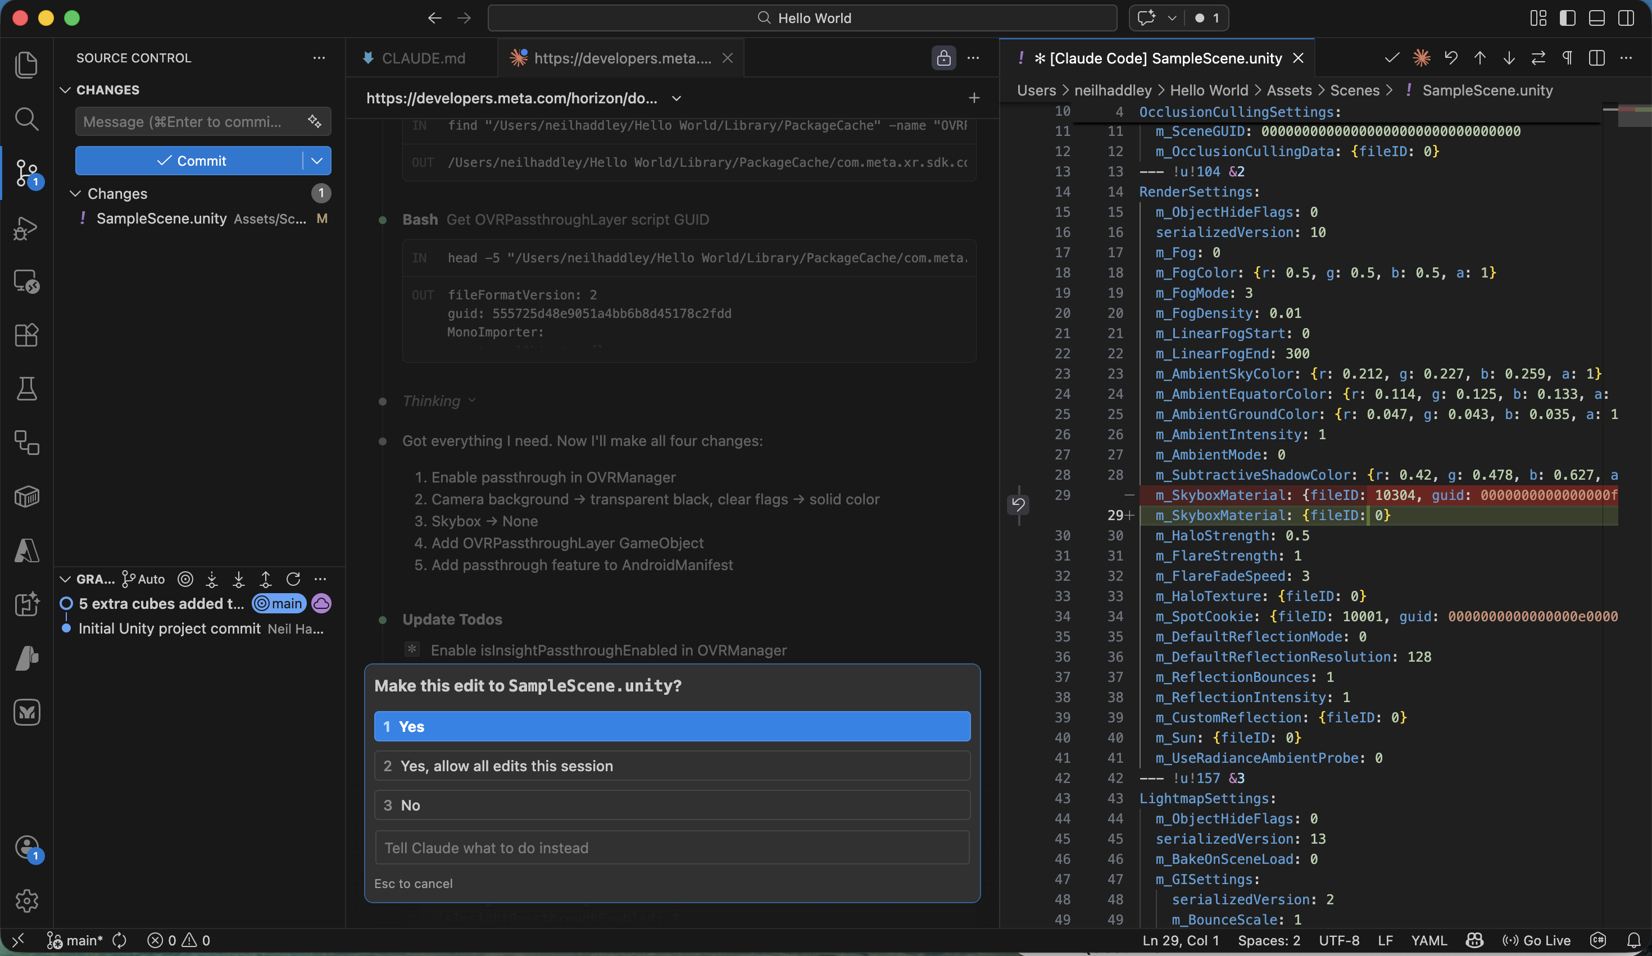This screenshot has width=1652, height=956.
Task: Open the Explorer view in the activity bar
Action: point(27,63)
